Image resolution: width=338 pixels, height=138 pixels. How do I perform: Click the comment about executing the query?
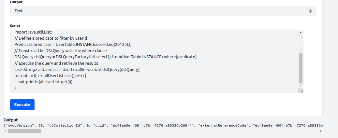click(56, 63)
